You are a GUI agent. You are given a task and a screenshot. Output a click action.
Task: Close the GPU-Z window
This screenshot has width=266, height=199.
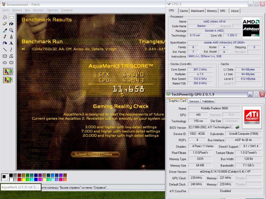[262, 94]
